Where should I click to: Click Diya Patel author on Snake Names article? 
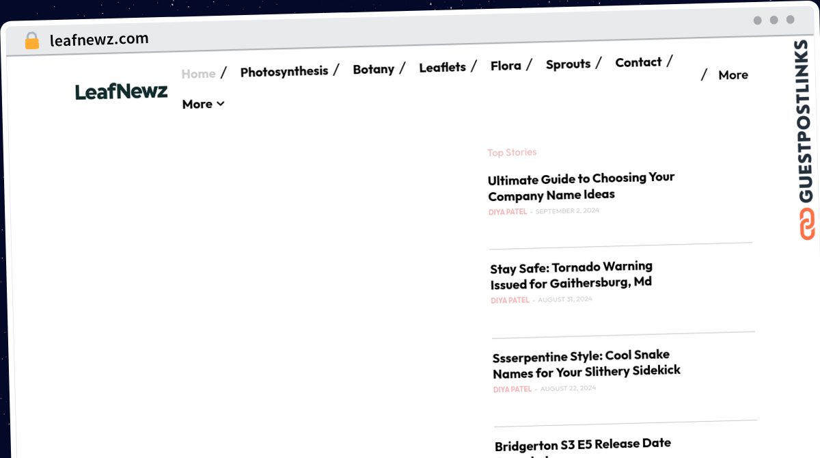512,389
